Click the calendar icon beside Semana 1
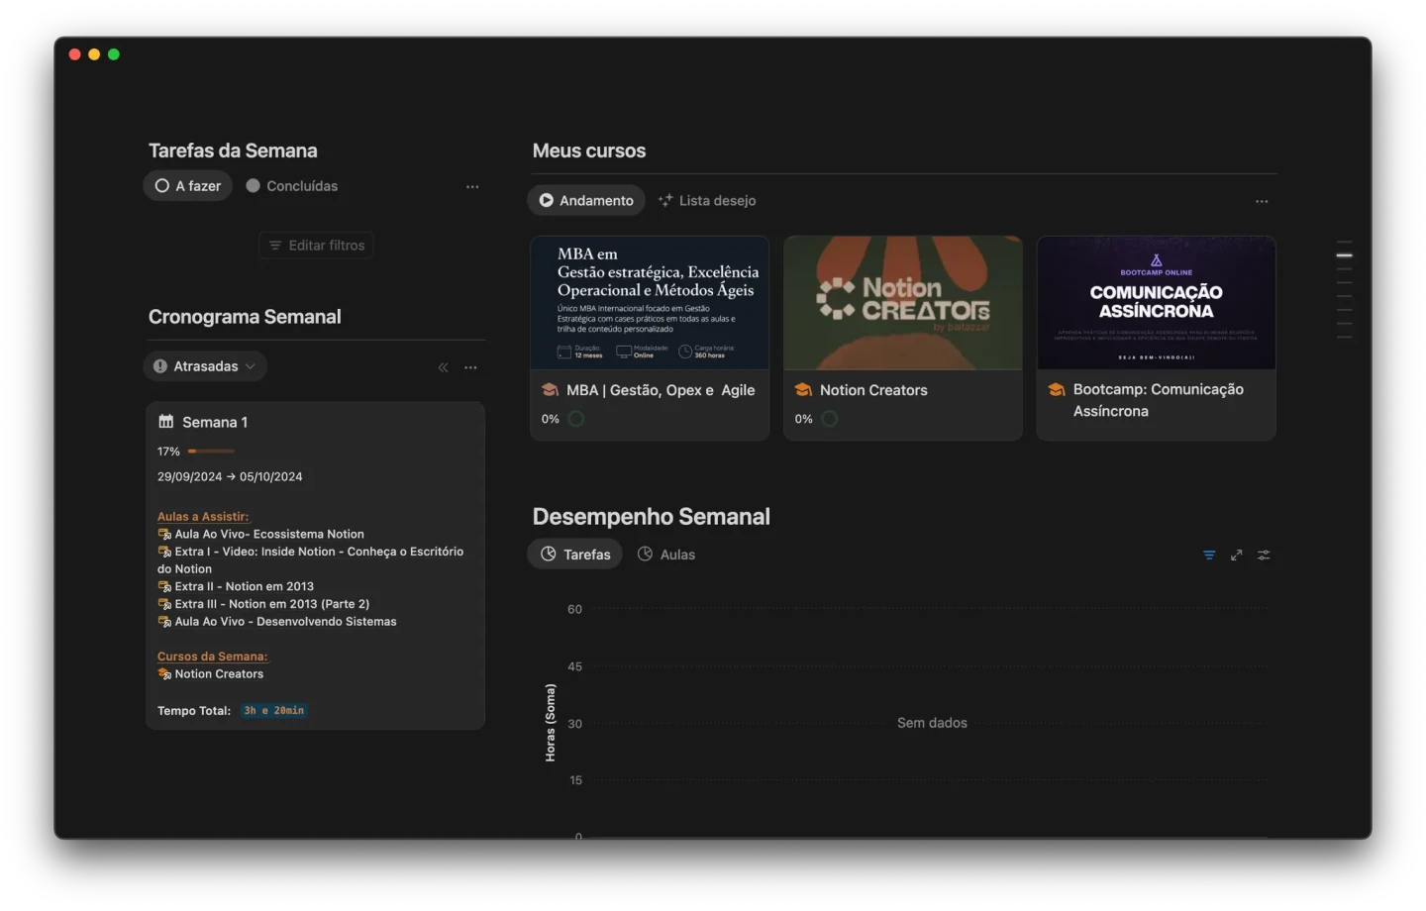 (165, 422)
